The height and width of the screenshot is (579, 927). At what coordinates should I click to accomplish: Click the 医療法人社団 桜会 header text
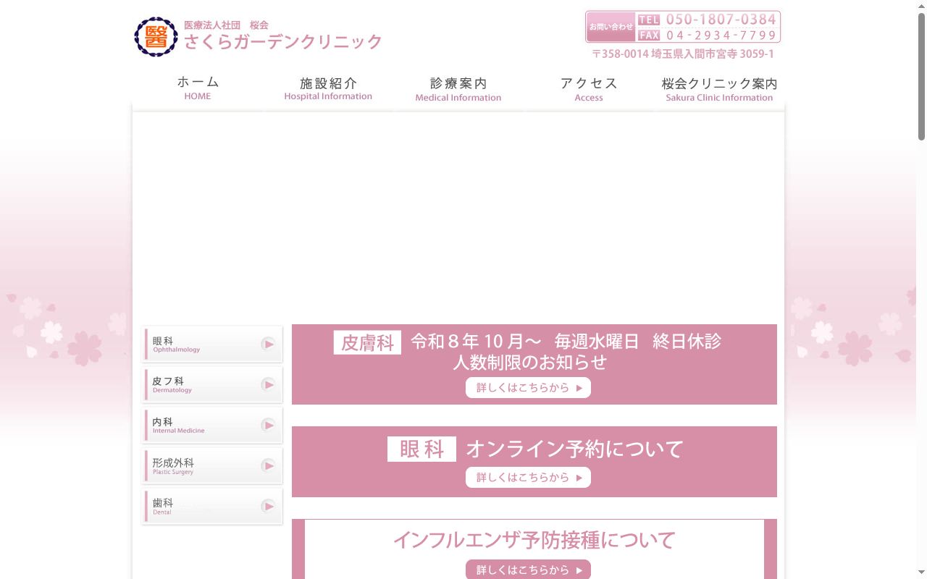(226, 25)
